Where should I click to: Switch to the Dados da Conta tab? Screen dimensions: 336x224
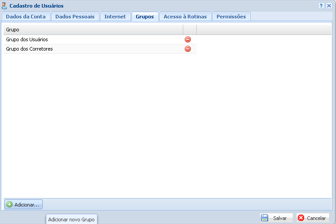pos(26,17)
